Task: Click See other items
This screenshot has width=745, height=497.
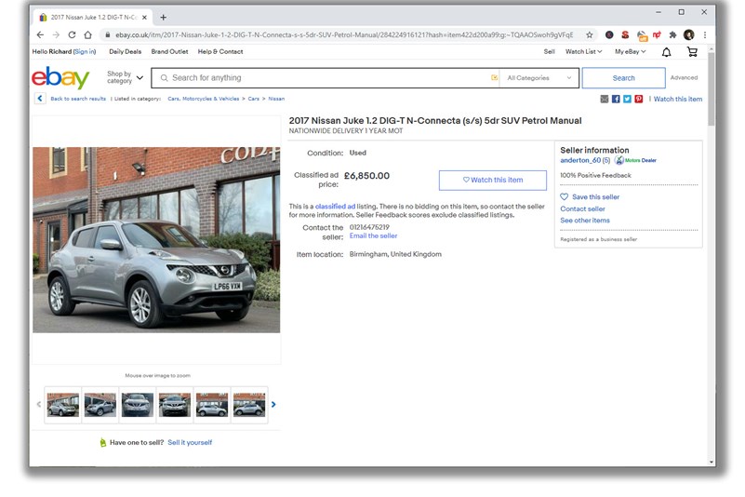Action: 584,221
